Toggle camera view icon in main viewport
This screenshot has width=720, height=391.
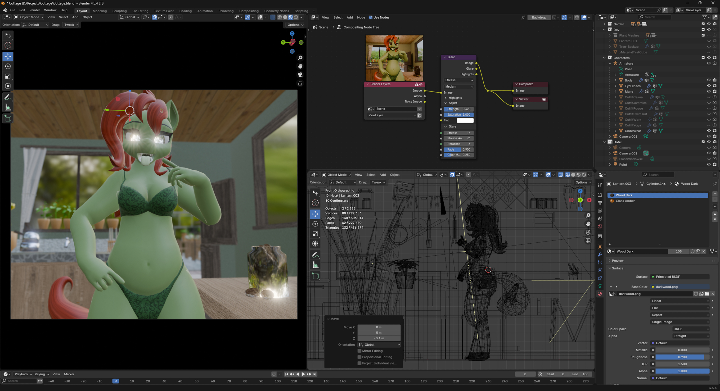tap(300, 75)
